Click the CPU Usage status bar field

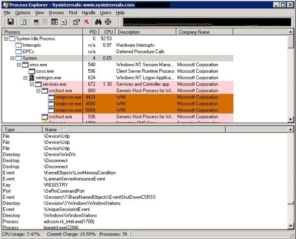pos(23,235)
